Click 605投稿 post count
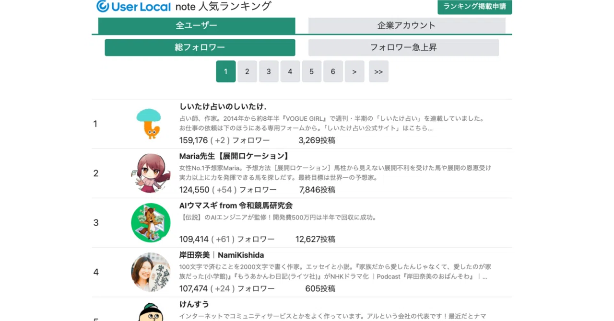This screenshot has width=614, height=321. pyautogui.click(x=320, y=289)
